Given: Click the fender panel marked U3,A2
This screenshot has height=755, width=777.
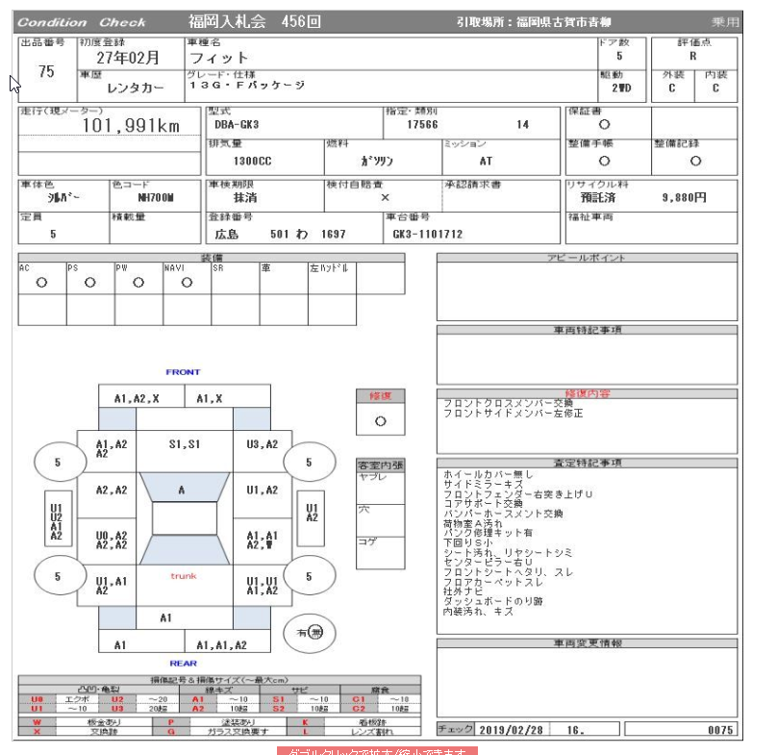Looking at the screenshot, I should click(x=262, y=444).
